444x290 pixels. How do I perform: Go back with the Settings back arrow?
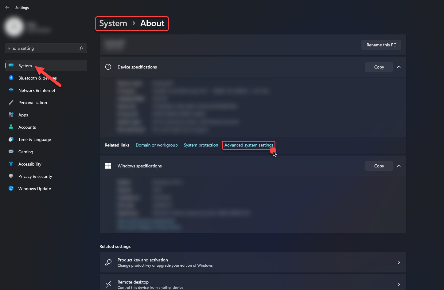(x=7, y=7)
